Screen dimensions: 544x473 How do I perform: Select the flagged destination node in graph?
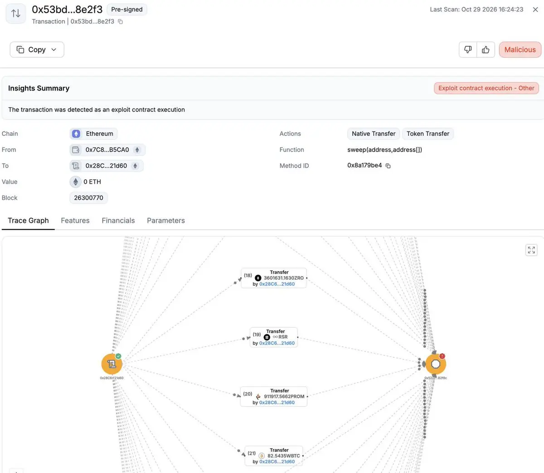click(x=436, y=364)
